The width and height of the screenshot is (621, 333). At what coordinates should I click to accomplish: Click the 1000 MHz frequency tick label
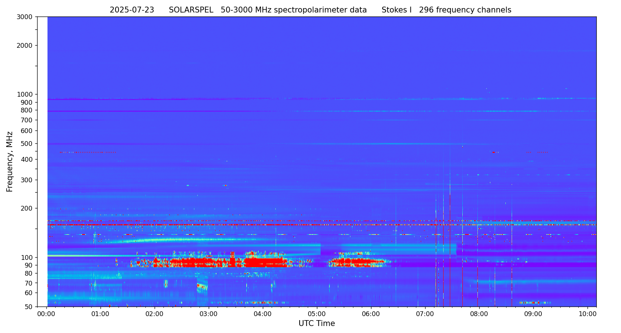pos(25,94)
